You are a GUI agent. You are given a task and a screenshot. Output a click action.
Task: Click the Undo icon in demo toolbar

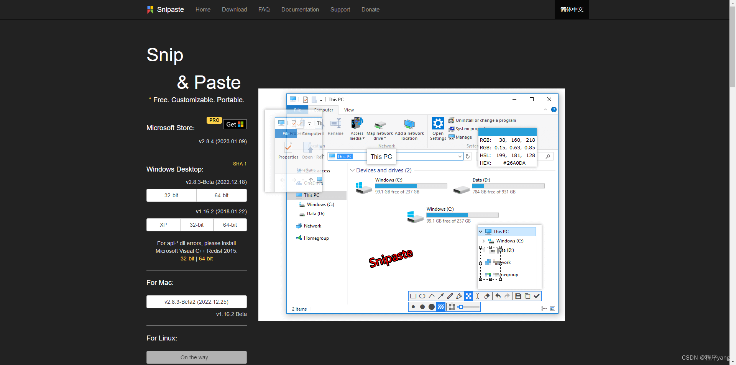point(498,296)
